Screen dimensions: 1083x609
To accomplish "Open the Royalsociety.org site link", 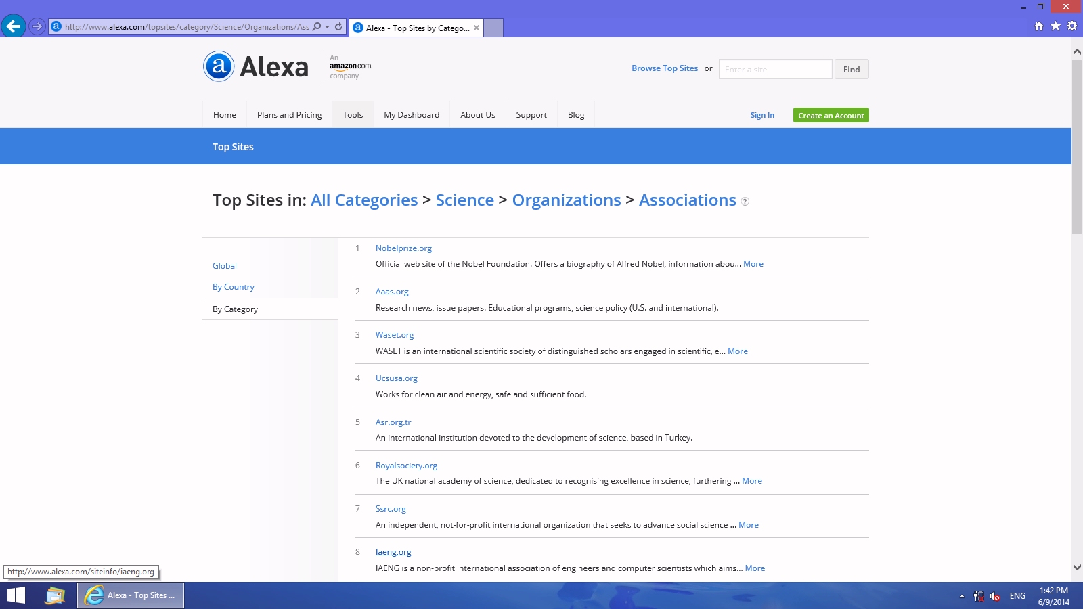I will coord(406,466).
